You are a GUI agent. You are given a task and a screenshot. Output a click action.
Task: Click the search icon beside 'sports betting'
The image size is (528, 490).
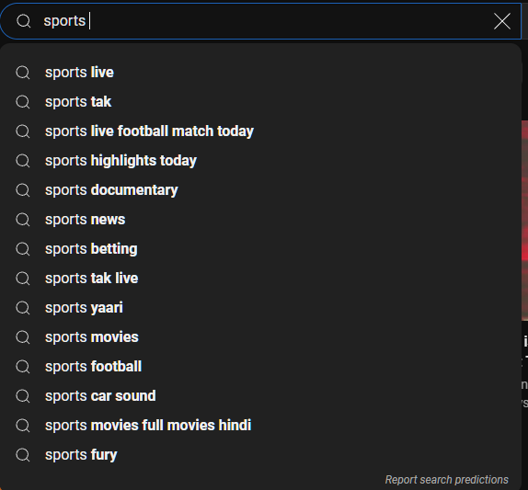23,249
